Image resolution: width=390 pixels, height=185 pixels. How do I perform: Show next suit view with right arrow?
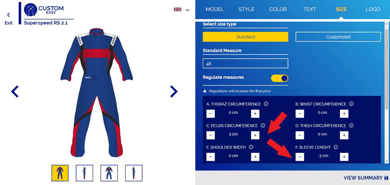tap(174, 91)
